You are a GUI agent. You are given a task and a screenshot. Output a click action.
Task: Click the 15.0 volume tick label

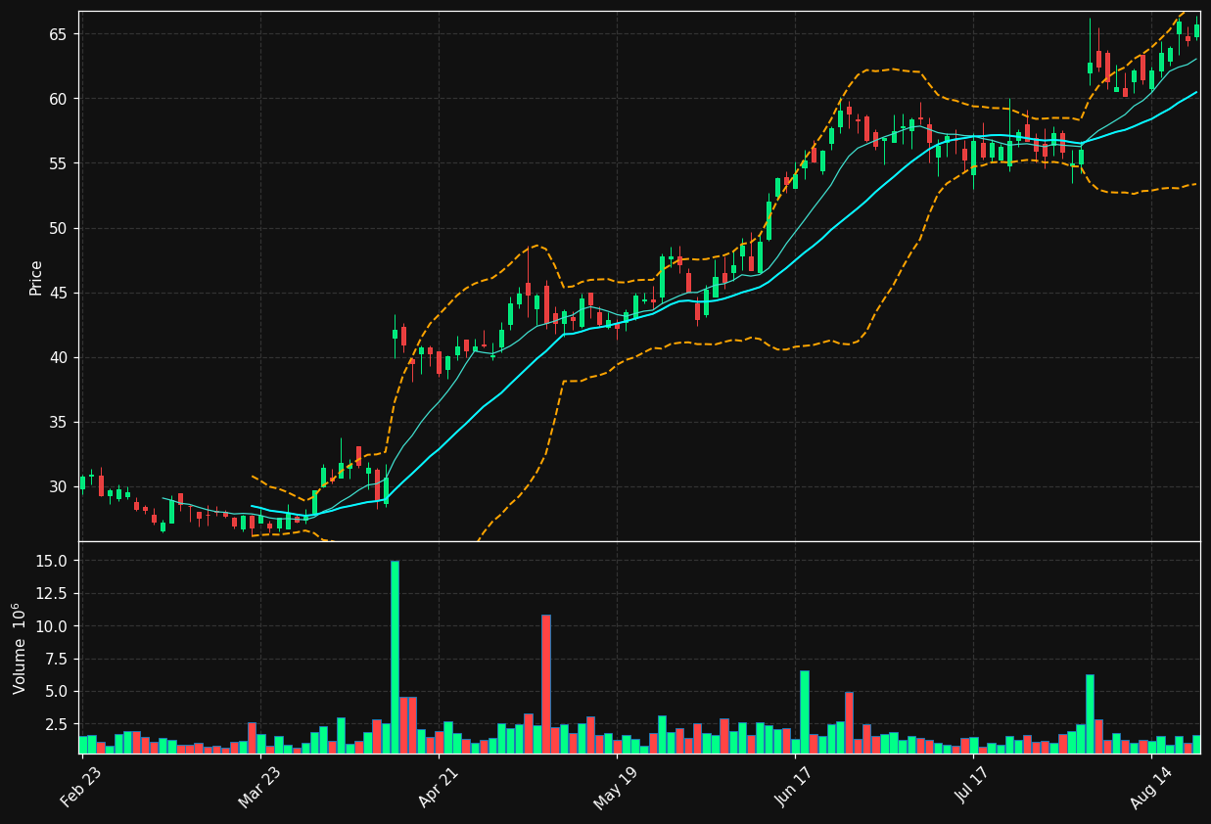point(52,561)
